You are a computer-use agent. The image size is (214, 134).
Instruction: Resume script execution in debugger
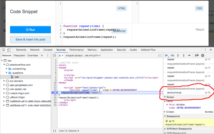pyautogui.click(x=167, y=55)
